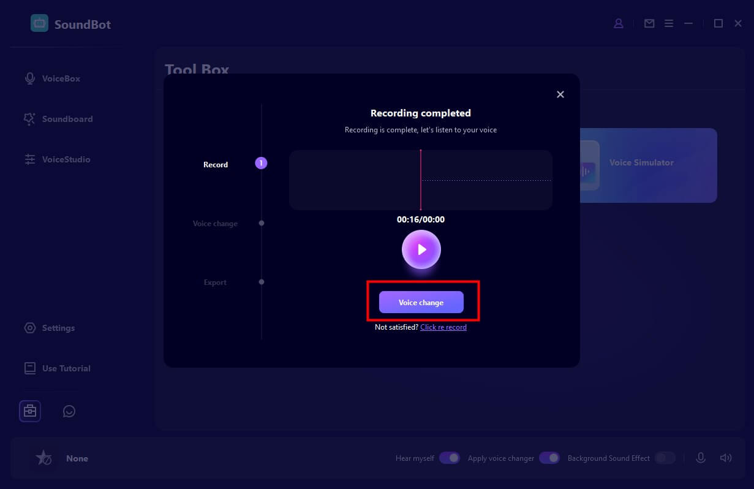Click the Voice change button
Image resolution: width=754 pixels, height=489 pixels.
tap(421, 302)
